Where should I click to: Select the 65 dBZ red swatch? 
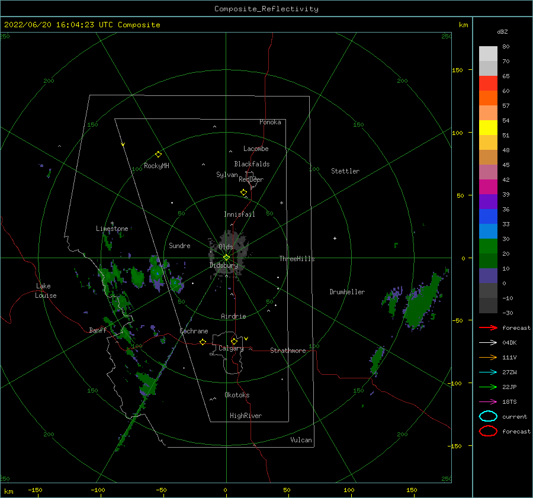pyautogui.click(x=488, y=83)
